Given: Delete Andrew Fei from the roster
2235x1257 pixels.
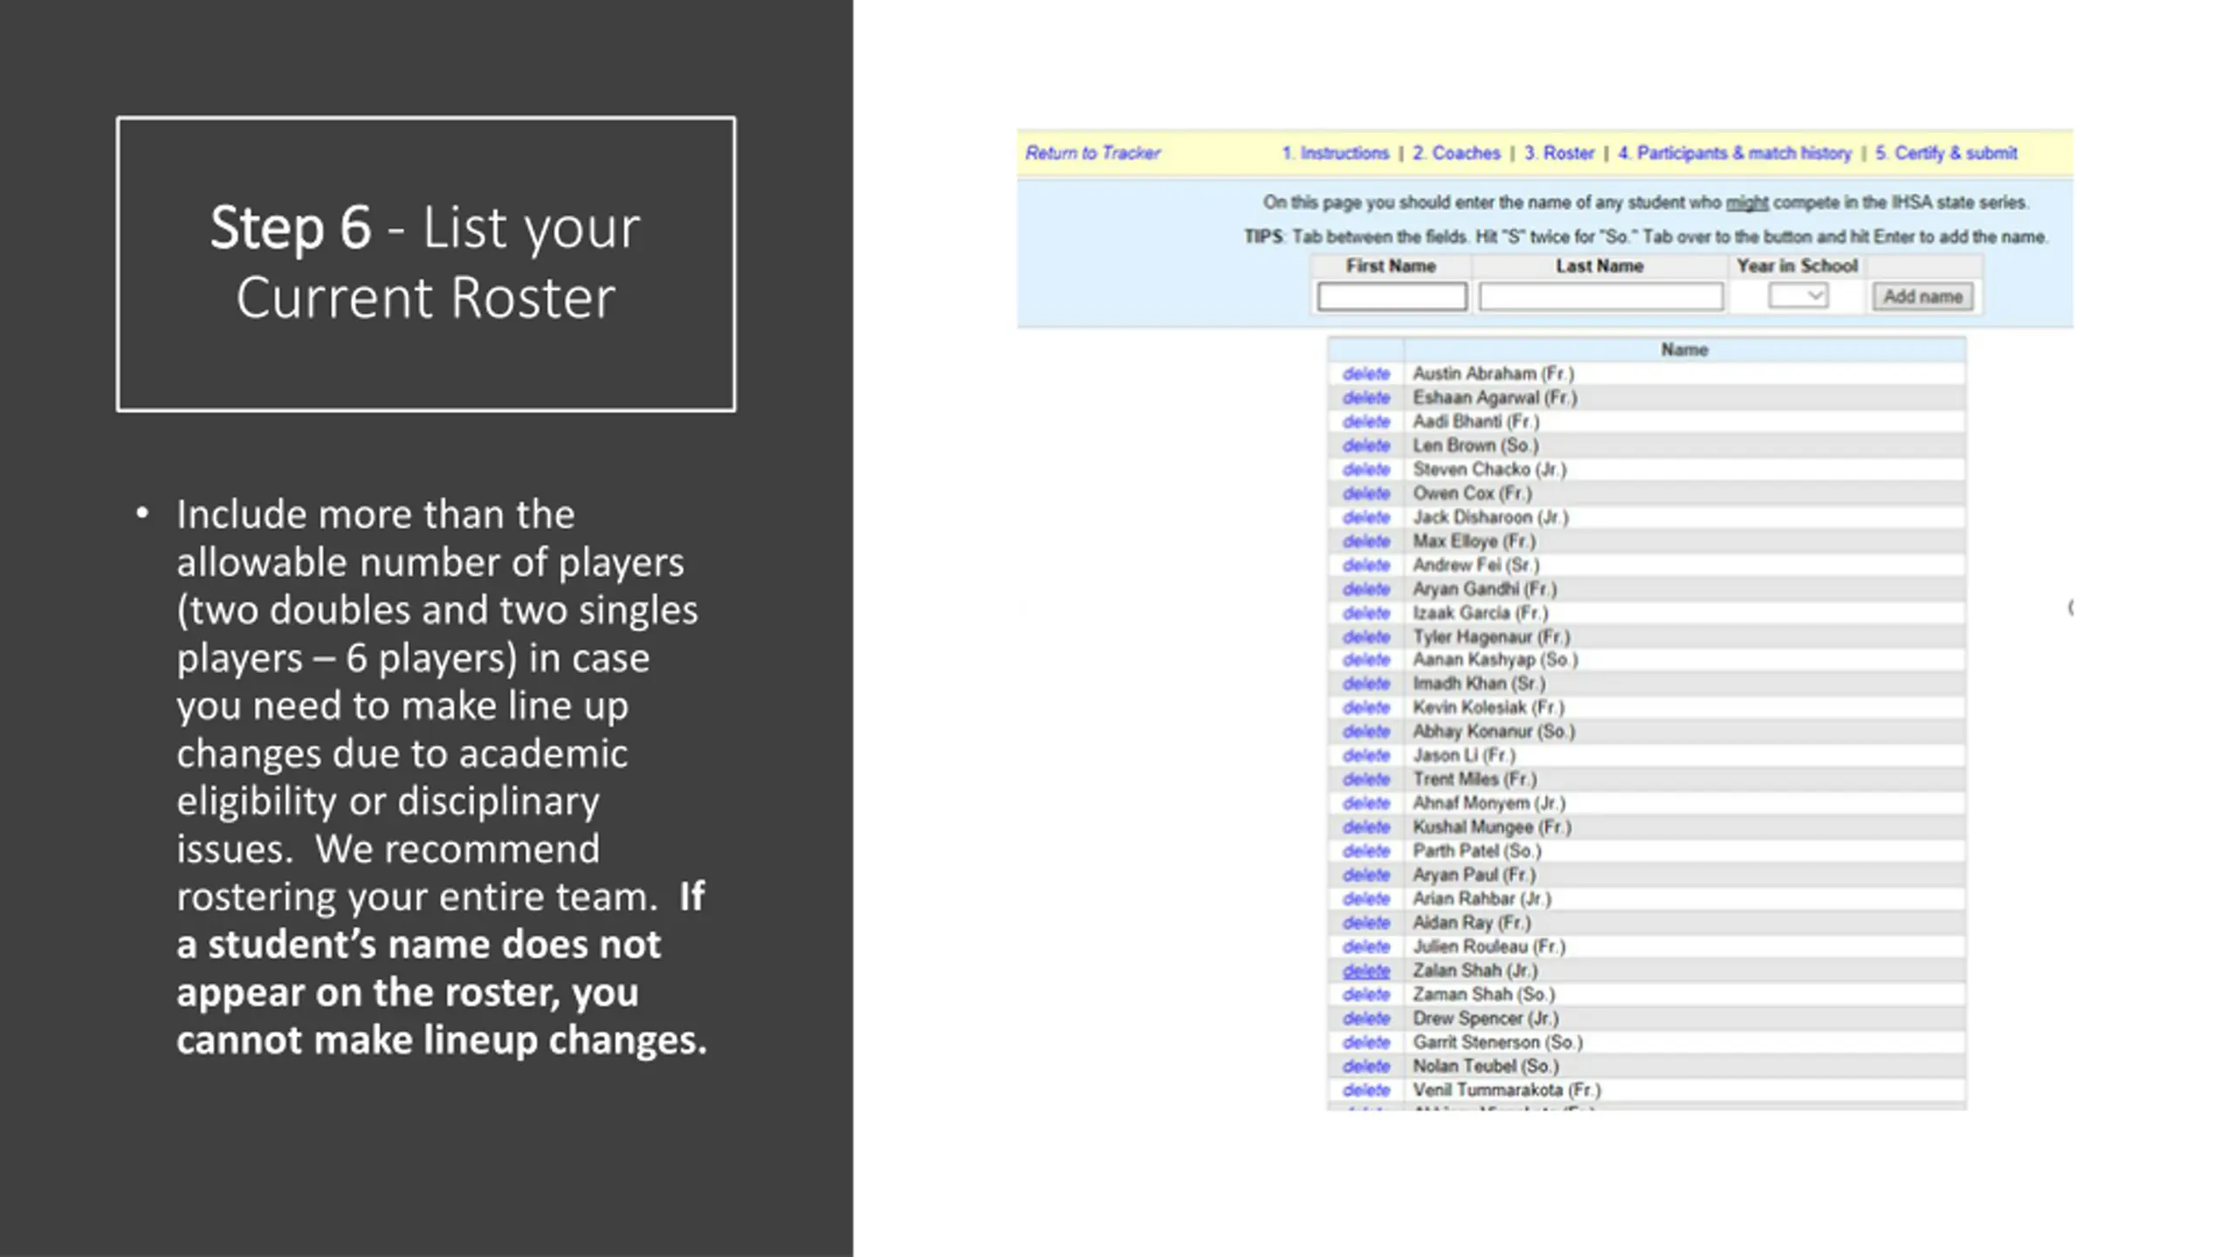Looking at the screenshot, I should (1366, 565).
